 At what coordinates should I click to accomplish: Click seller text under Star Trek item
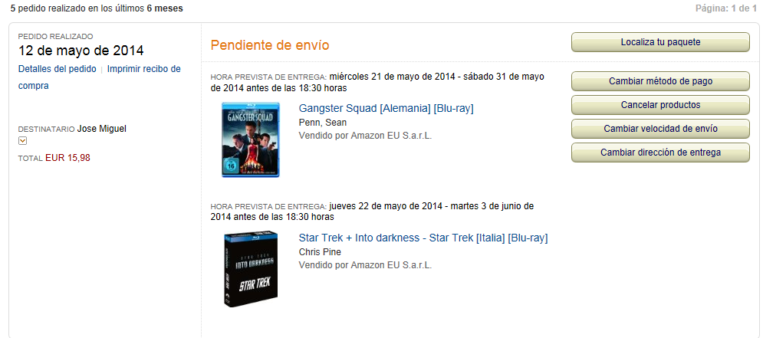(x=365, y=265)
